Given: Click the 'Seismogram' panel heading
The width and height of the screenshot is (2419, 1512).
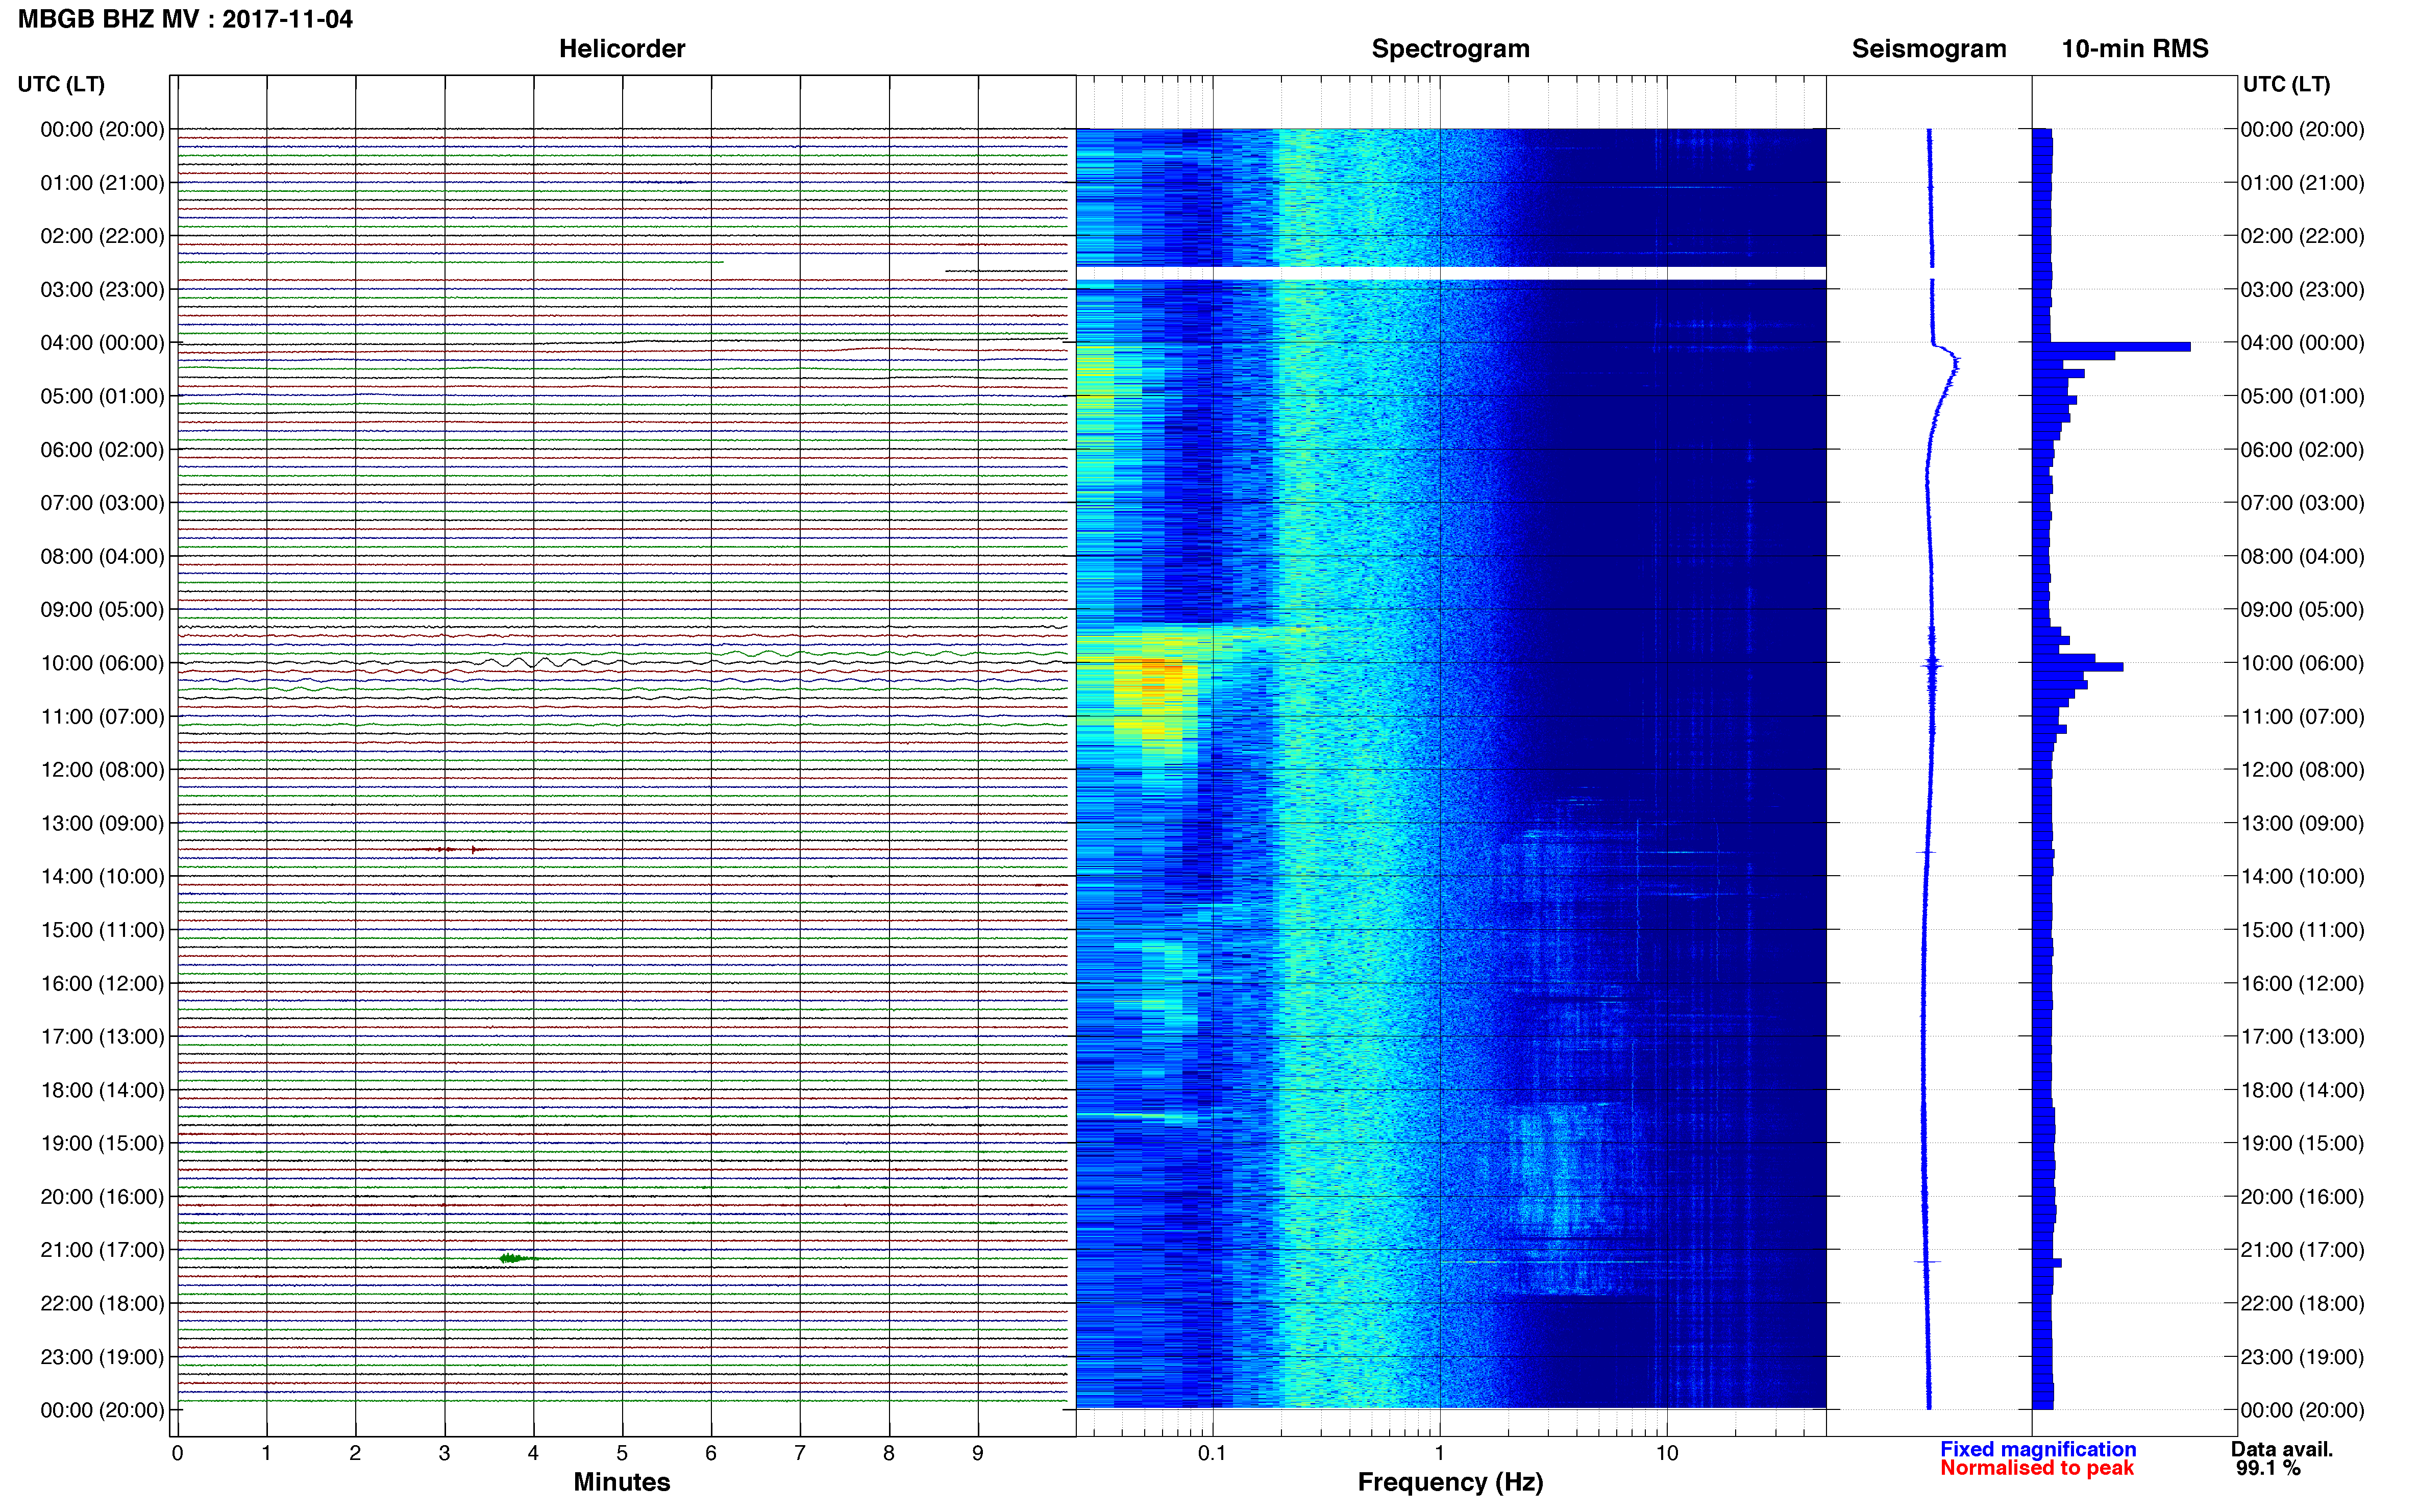Looking at the screenshot, I should [1929, 49].
